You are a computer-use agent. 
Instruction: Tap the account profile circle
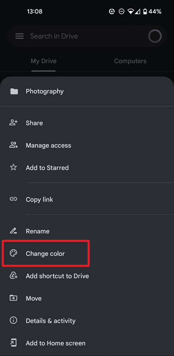[155, 36]
